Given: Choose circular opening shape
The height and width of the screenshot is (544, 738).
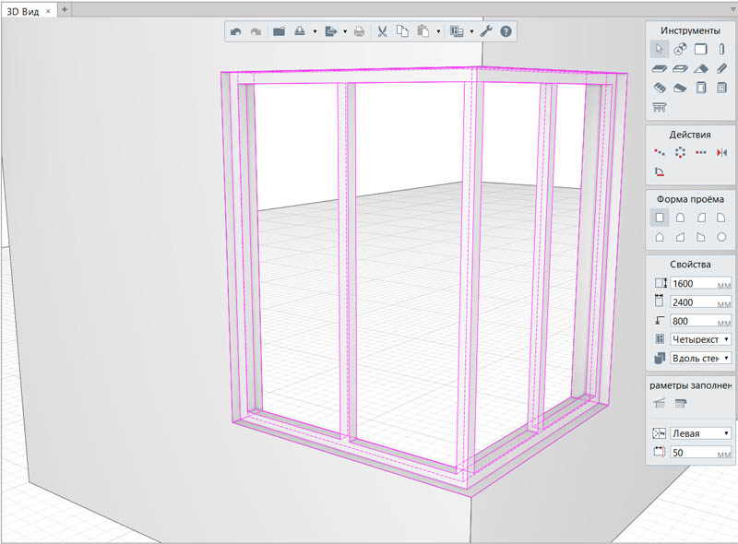Looking at the screenshot, I should (721, 237).
